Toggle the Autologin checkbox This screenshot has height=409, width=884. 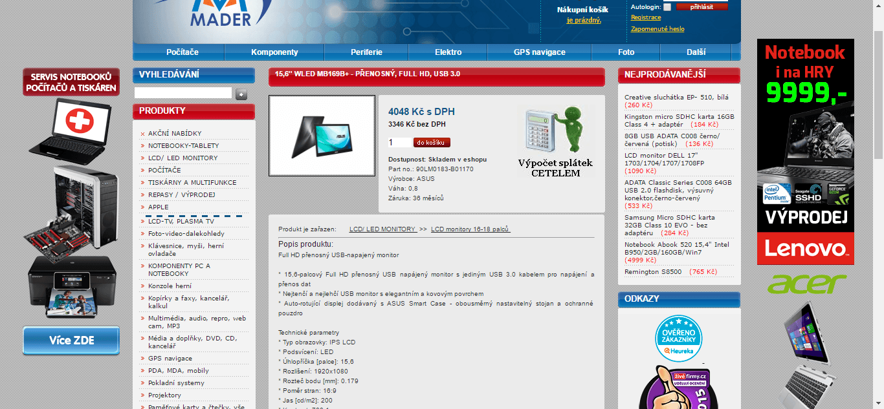(x=667, y=7)
